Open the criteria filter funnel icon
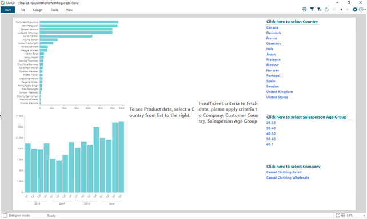This screenshot has width=367, height=219. click(x=312, y=9)
